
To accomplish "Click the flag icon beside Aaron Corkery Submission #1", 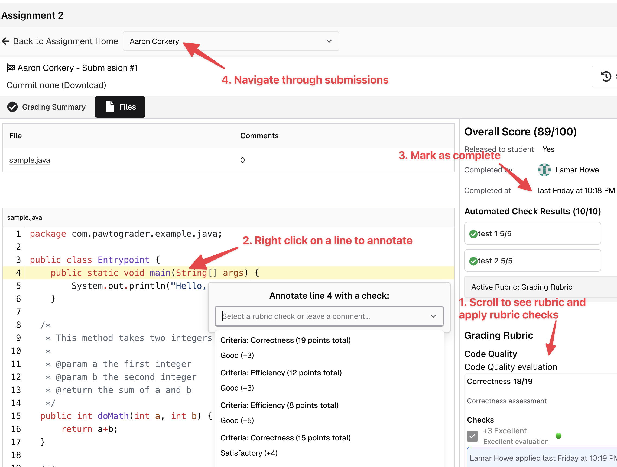I will point(10,68).
